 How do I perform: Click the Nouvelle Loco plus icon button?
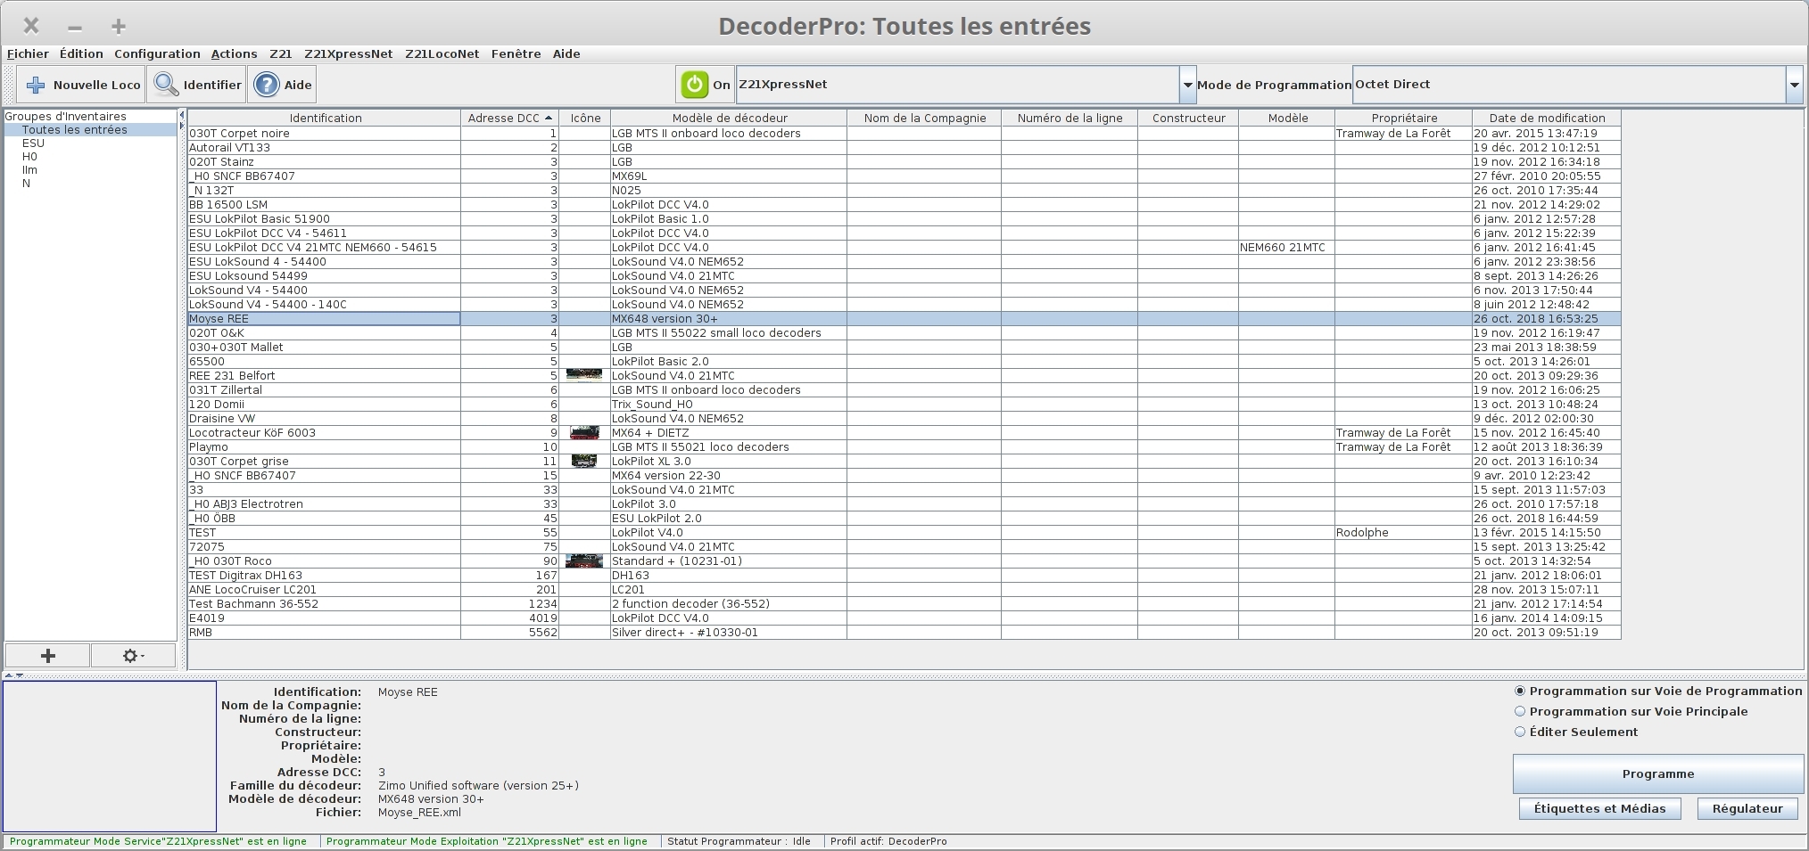tap(81, 85)
